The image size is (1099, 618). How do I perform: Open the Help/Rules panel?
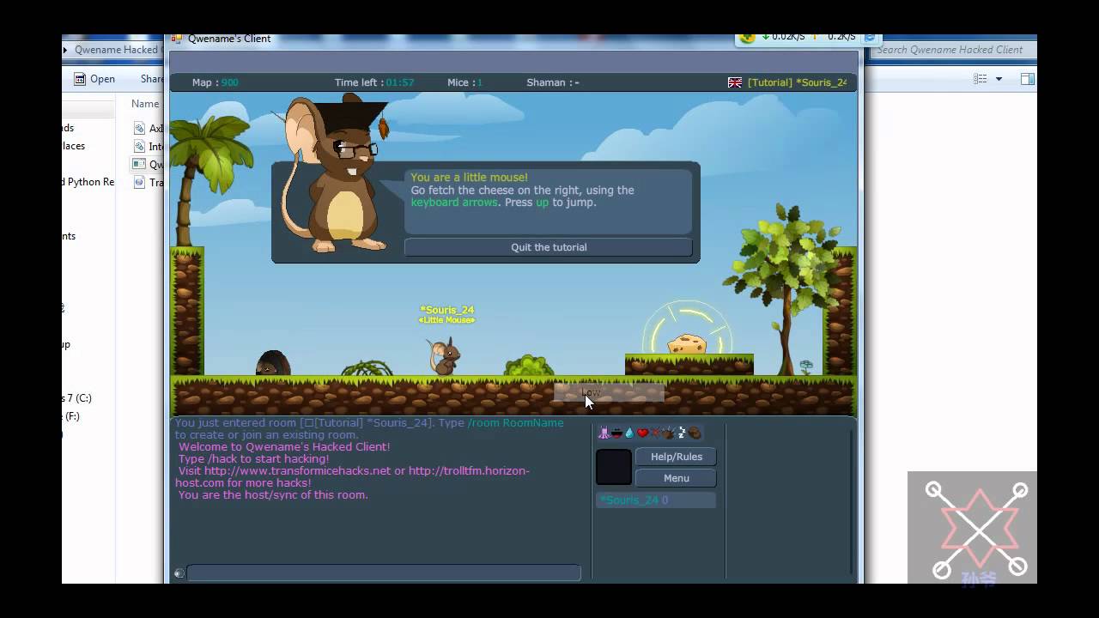[676, 457]
